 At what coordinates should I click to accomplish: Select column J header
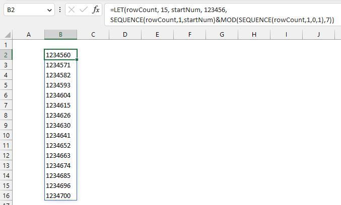[319, 35]
